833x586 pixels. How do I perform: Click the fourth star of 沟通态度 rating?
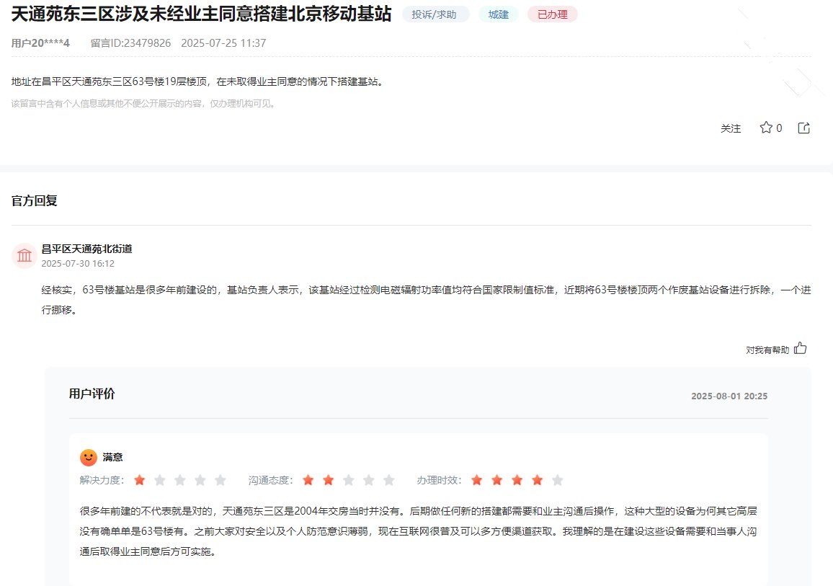pyautogui.click(x=369, y=480)
